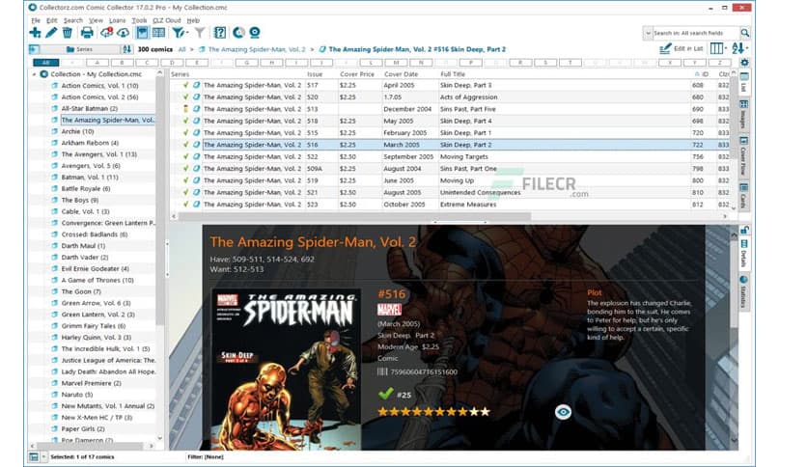Viewport: 807px width, 467px height.
Task: Toggle collection checkmark on issue 519 row
Action: pyautogui.click(x=185, y=180)
